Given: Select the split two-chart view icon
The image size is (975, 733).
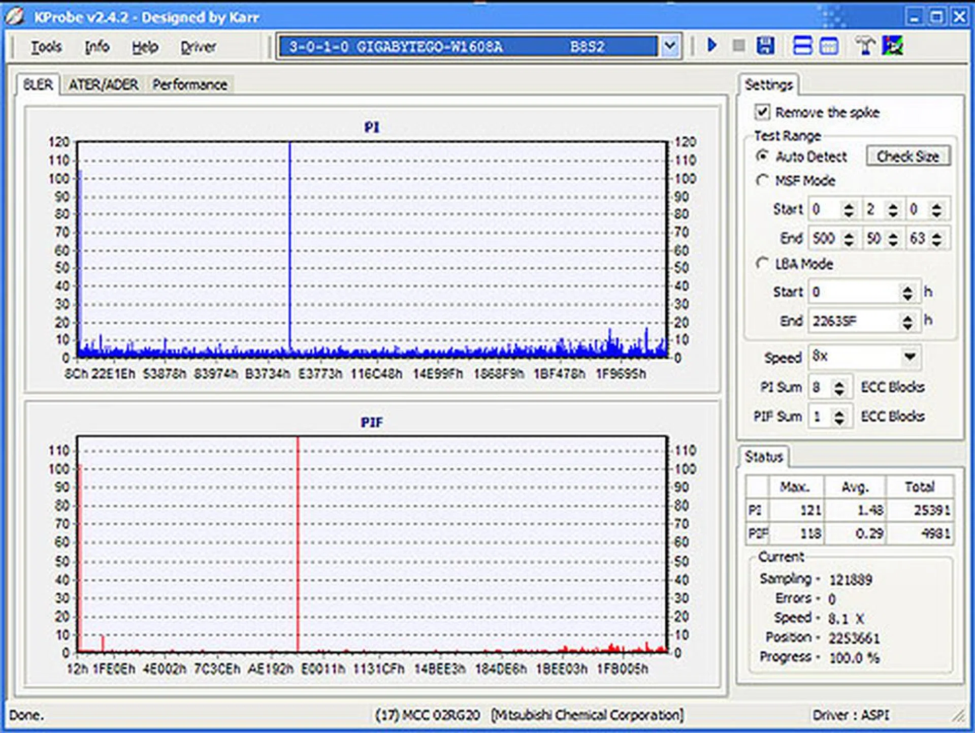Looking at the screenshot, I should click(x=802, y=46).
